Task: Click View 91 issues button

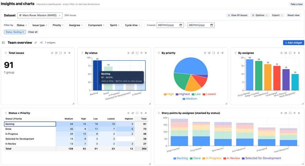Action: (238, 15)
